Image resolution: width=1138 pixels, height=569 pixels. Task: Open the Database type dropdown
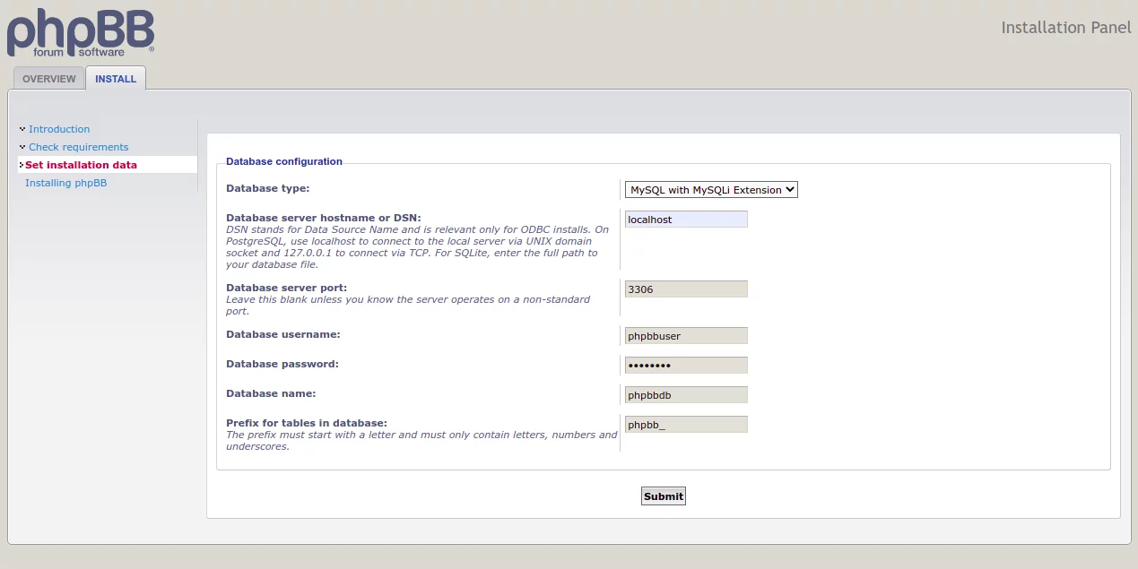711,190
